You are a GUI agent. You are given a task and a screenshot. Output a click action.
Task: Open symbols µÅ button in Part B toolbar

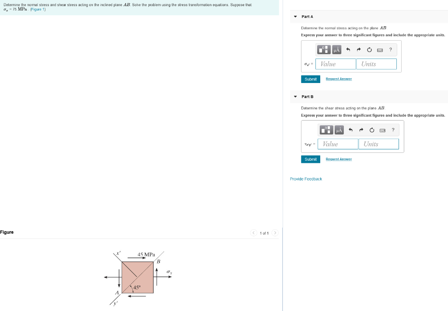point(339,130)
